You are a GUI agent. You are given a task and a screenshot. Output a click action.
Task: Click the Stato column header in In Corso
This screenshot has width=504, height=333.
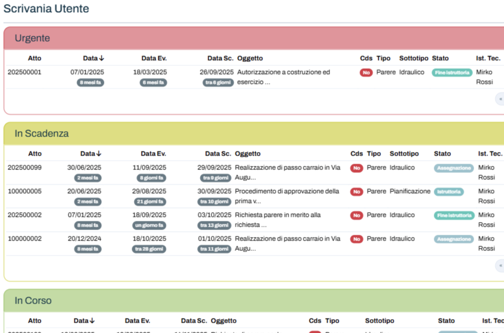[x=446, y=321]
